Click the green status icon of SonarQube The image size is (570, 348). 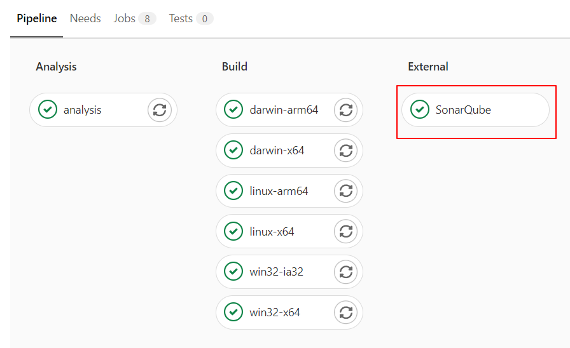[x=419, y=110]
